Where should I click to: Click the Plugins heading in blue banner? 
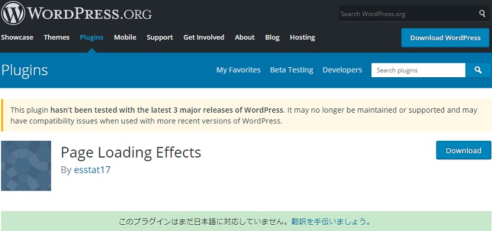pos(24,70)
